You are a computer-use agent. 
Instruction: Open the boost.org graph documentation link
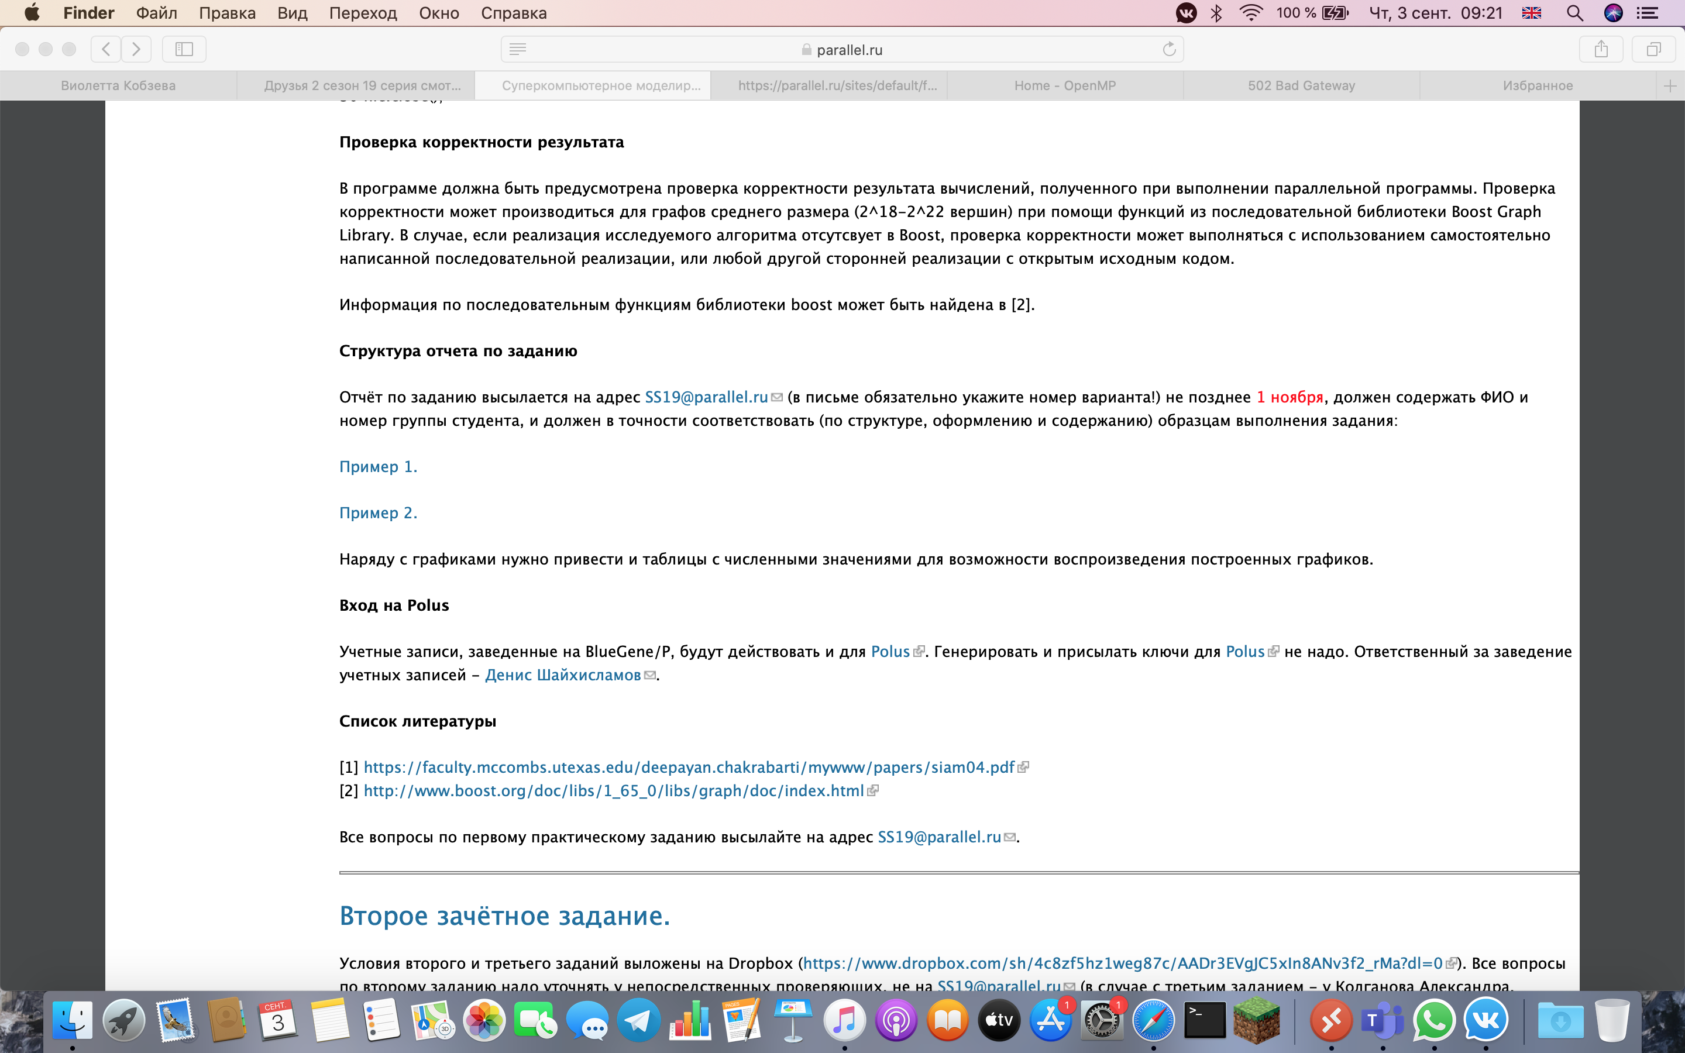tap(613, 790)
